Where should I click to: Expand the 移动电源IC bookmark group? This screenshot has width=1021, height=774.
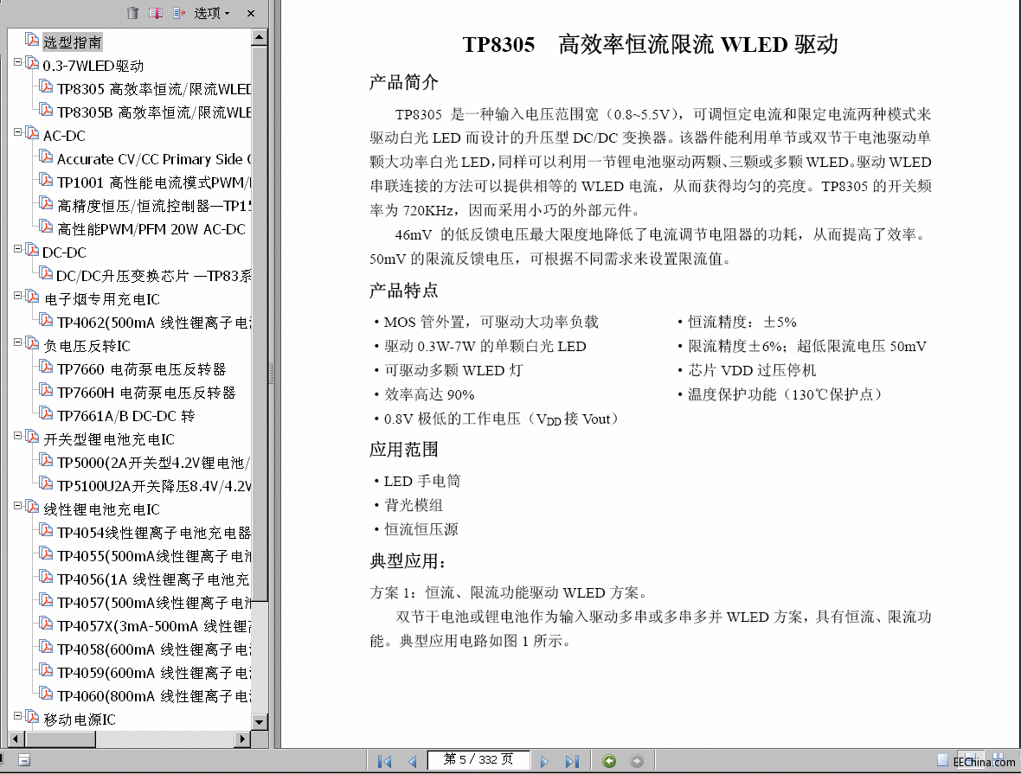point(18,717)
